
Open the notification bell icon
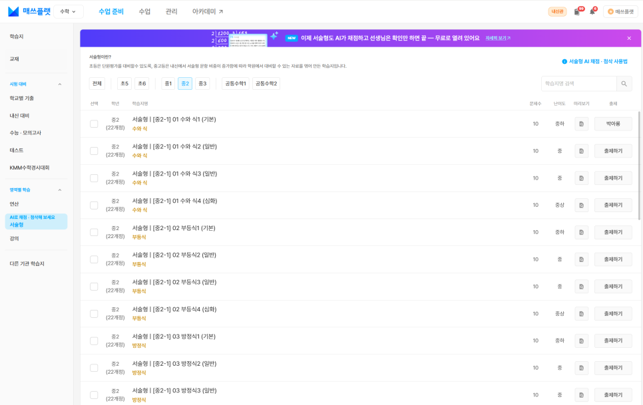click(592, 12)
